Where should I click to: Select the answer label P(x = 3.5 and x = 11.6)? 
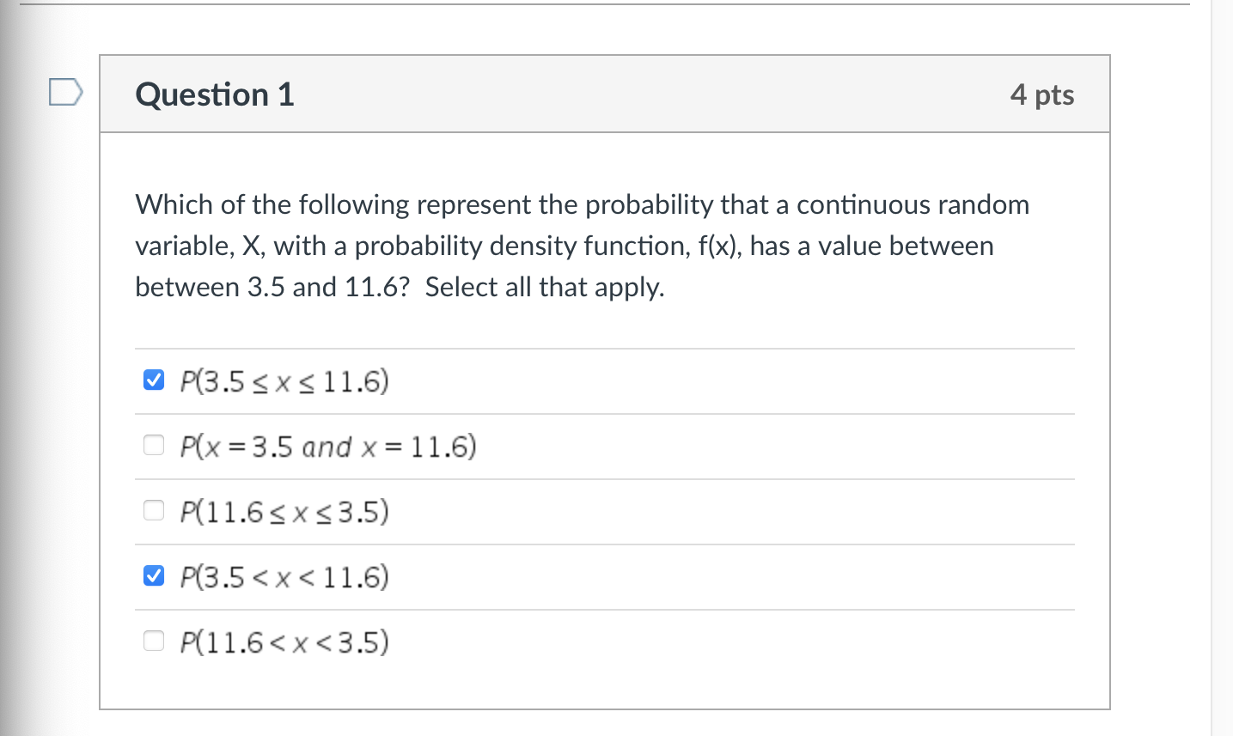click(x=328, y=447)
